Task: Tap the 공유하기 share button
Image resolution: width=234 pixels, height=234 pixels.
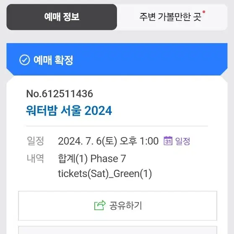Action: tap(117, 205)
